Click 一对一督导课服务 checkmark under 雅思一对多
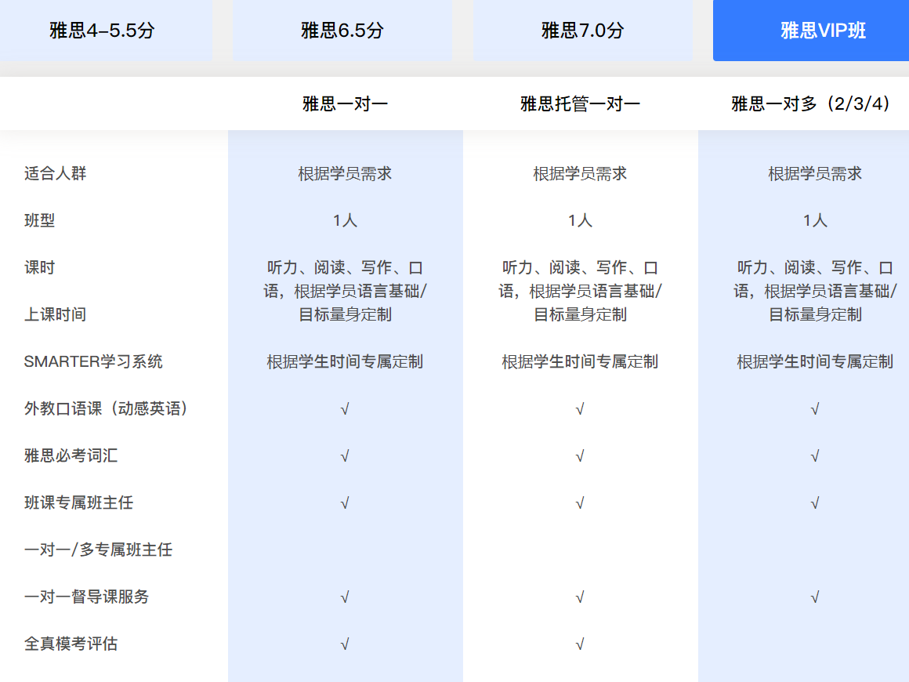The height and width of the screenshot is (682, 909). [814, 597]
